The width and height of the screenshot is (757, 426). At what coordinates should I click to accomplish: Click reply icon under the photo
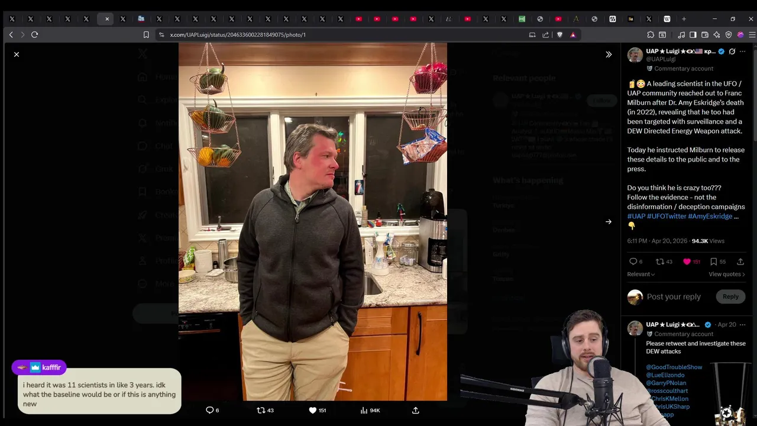[209, 410]
